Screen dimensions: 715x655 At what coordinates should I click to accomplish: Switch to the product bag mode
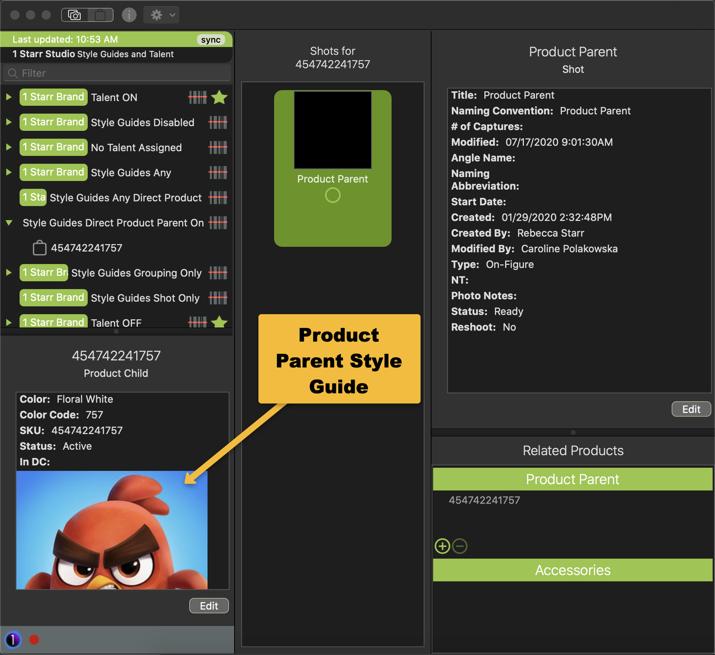click(x=101, y=15)
